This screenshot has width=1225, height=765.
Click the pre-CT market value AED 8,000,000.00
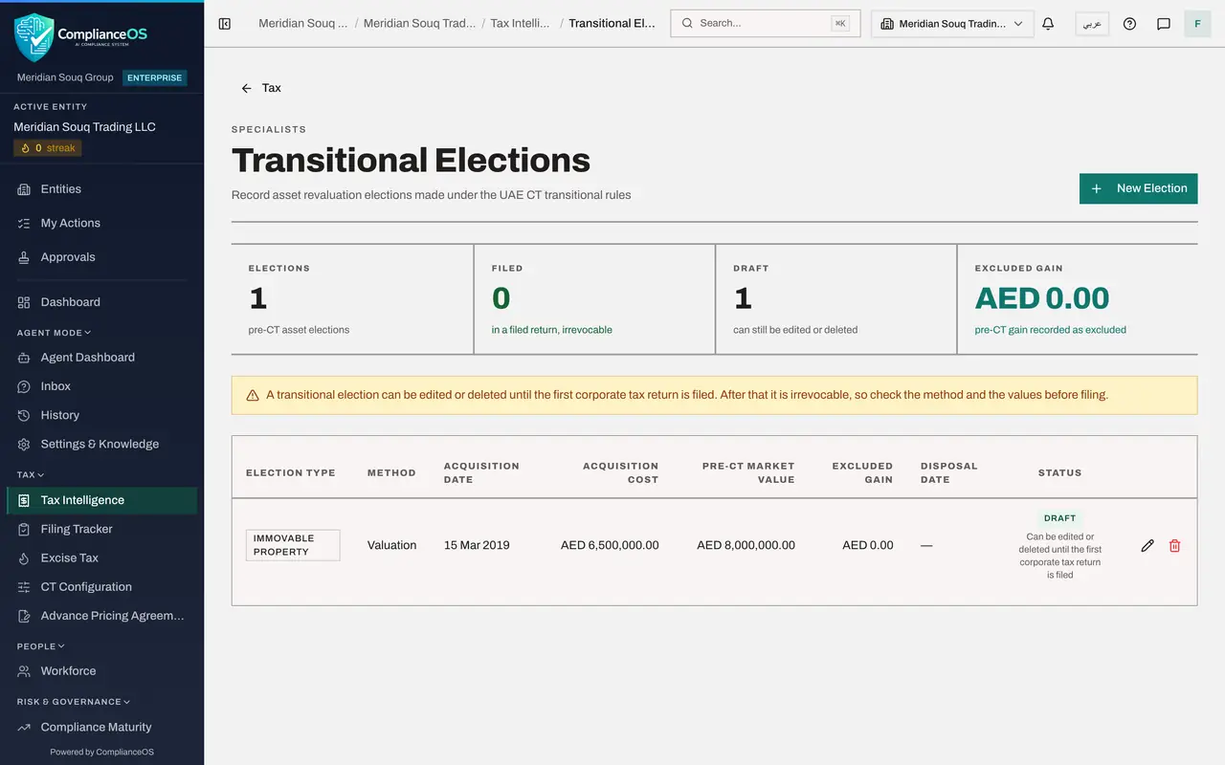[746, 545]
